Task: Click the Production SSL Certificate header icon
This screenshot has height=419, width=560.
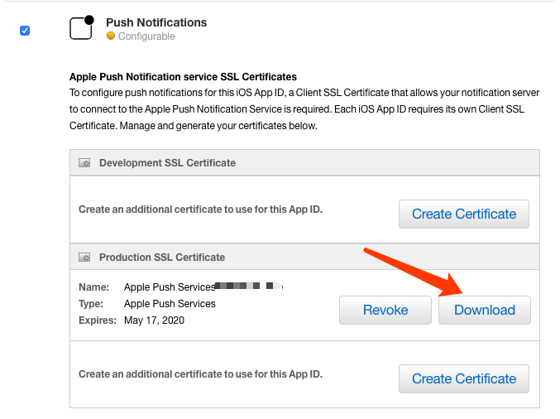Action: [x=84, y=258]
